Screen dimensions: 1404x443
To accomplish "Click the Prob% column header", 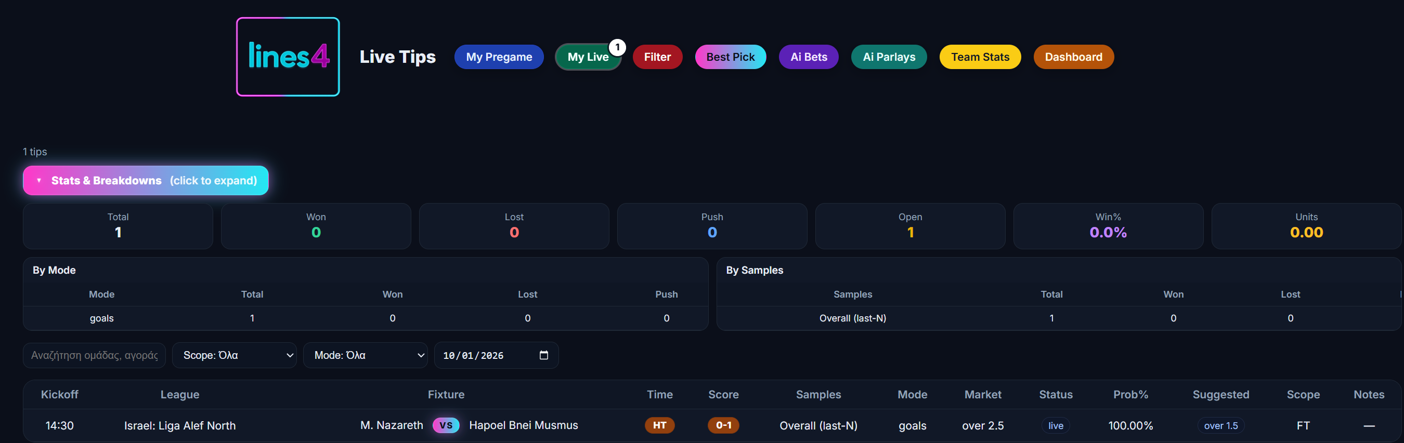I will (x=1130, y=395).
